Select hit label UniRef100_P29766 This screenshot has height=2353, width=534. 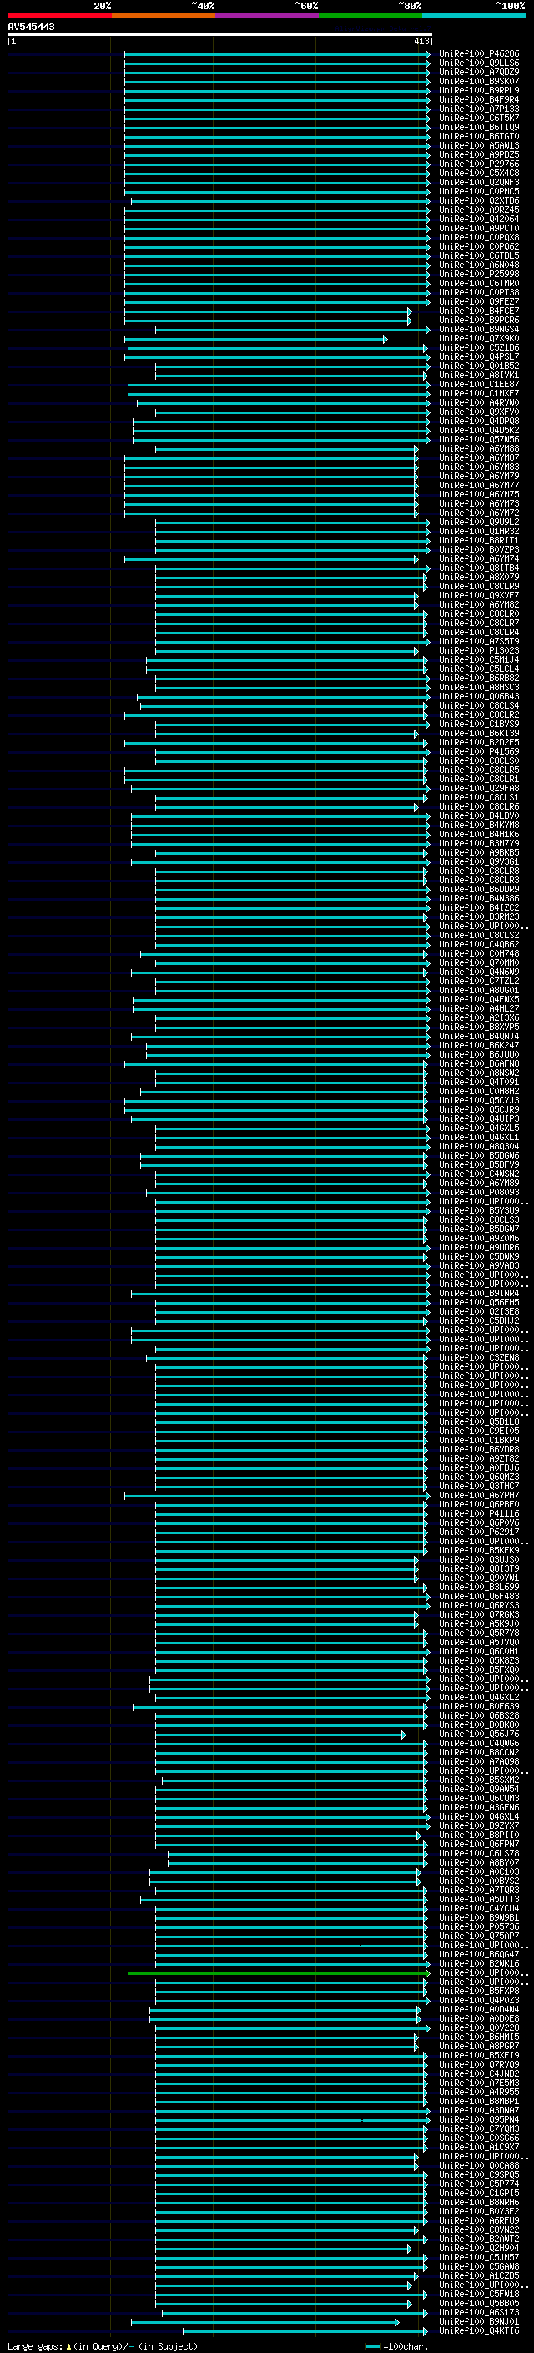[479, 164]
